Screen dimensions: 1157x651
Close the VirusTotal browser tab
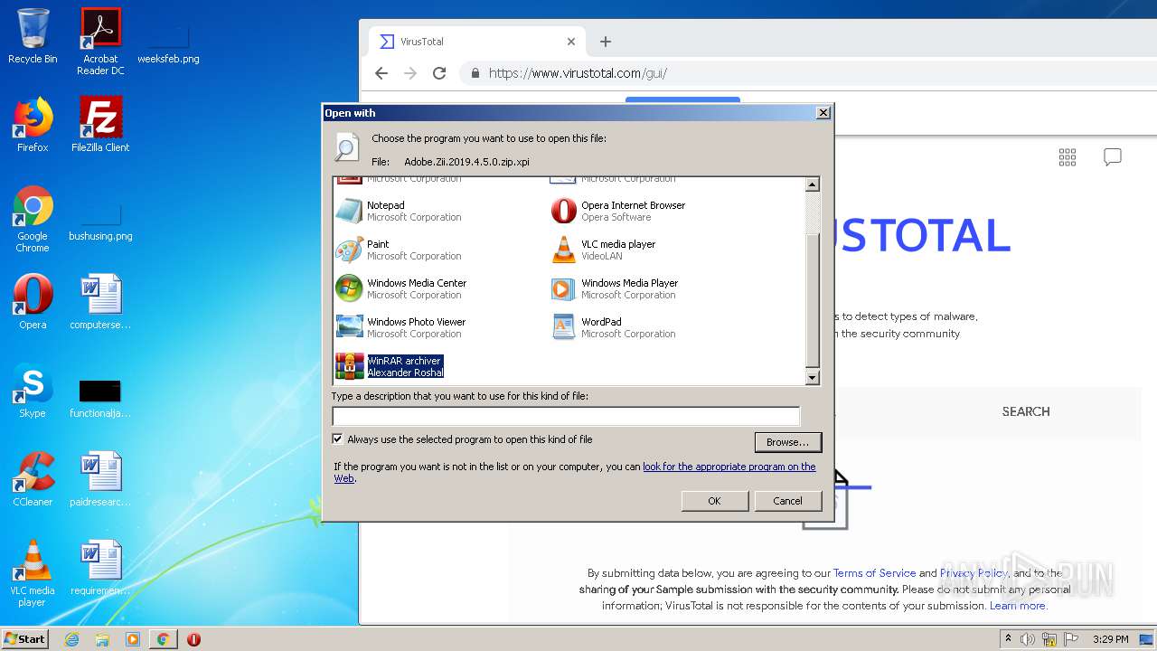571,42
